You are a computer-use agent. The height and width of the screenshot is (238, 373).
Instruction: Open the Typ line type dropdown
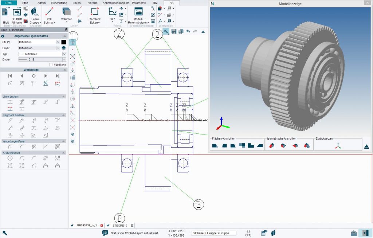click(64, 54)
